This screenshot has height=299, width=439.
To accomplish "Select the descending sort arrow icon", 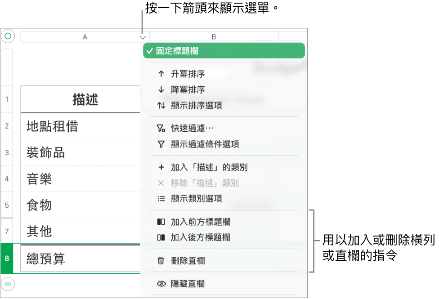I will point(162,89).
